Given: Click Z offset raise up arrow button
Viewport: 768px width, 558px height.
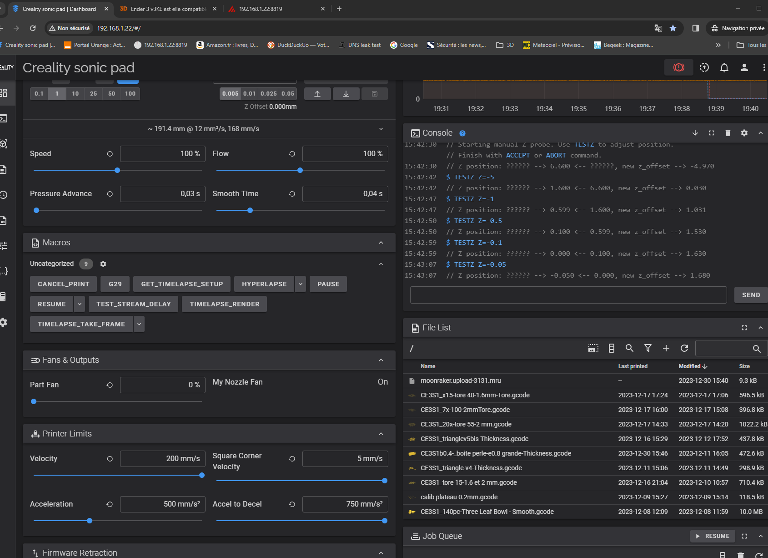Looking at the screenshot, I should 317,94.
